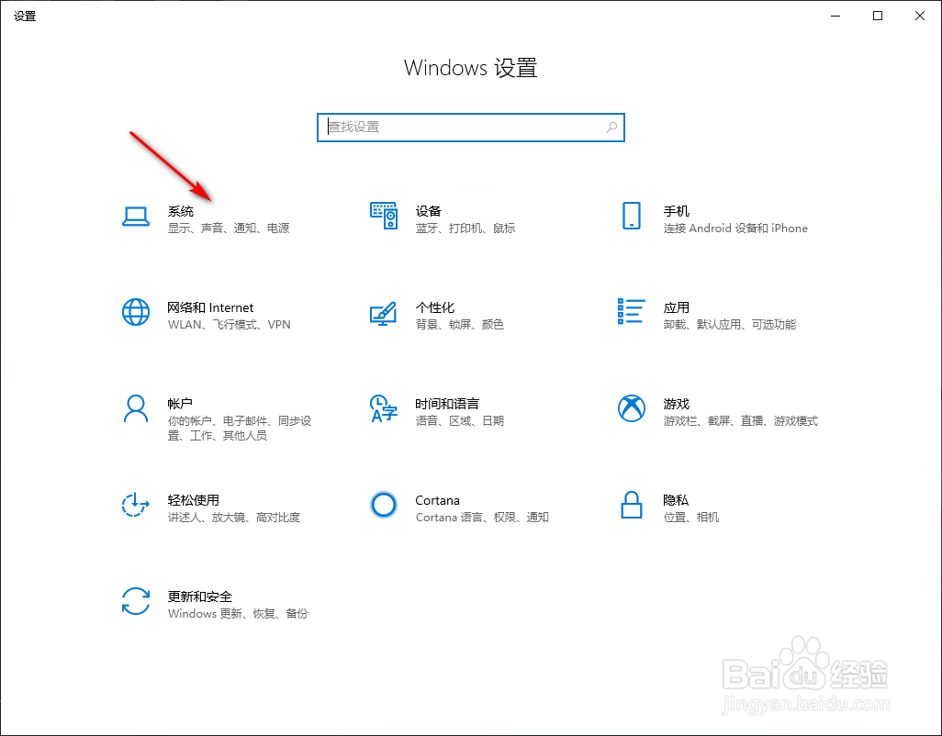The height and width of the screenshot is (736, 942).
Task: Click the text 位置、相机
Action: tap(691, 518)
